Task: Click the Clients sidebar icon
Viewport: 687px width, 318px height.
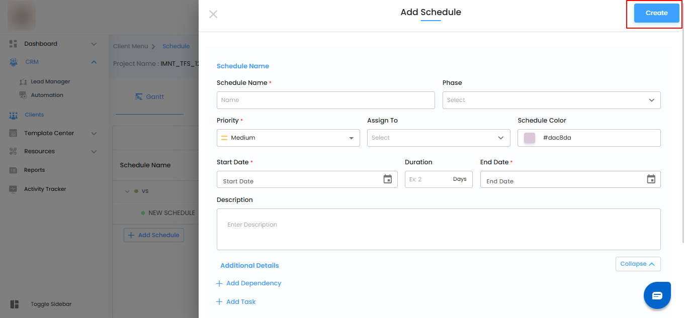Action: point(14,115)
